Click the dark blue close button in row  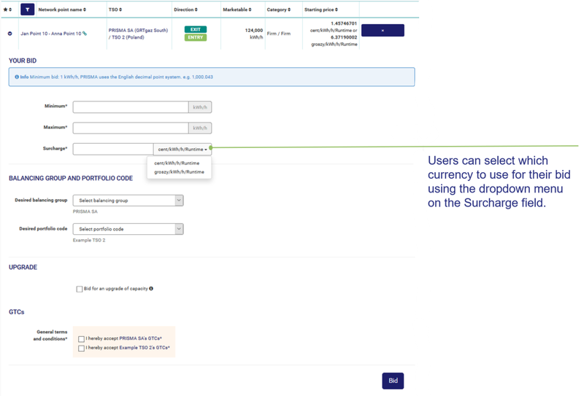(383, 31)
